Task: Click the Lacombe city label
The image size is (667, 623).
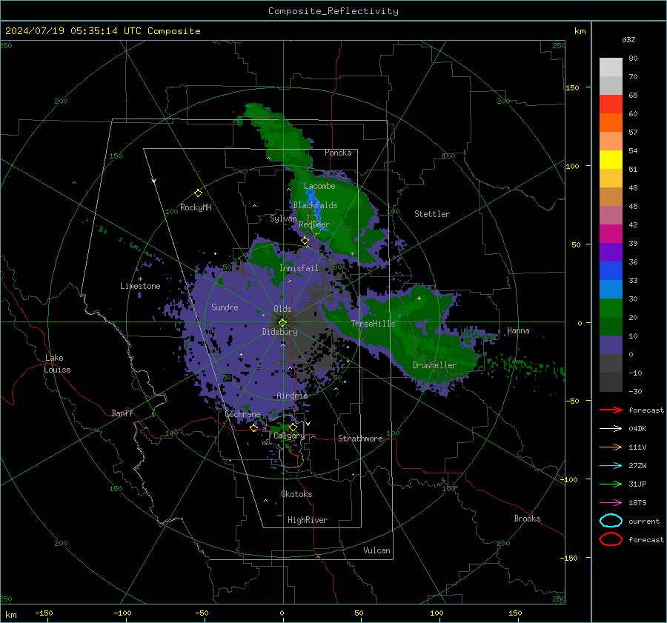Action: coord(319,186)
